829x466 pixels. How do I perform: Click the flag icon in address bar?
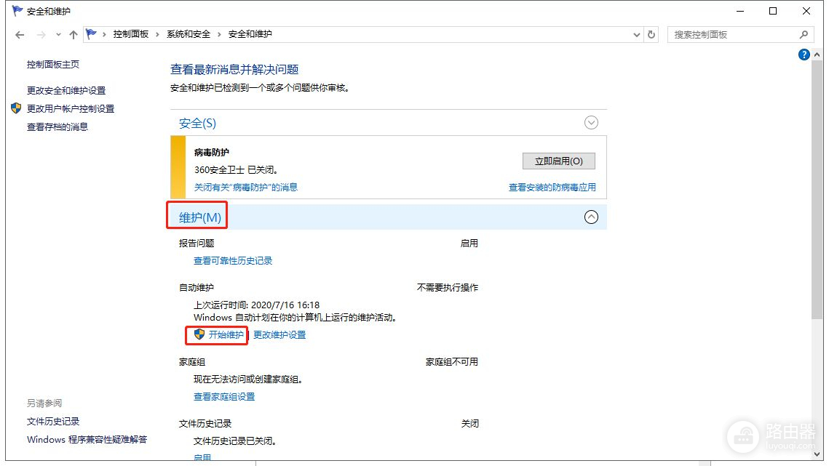(92, 34)
